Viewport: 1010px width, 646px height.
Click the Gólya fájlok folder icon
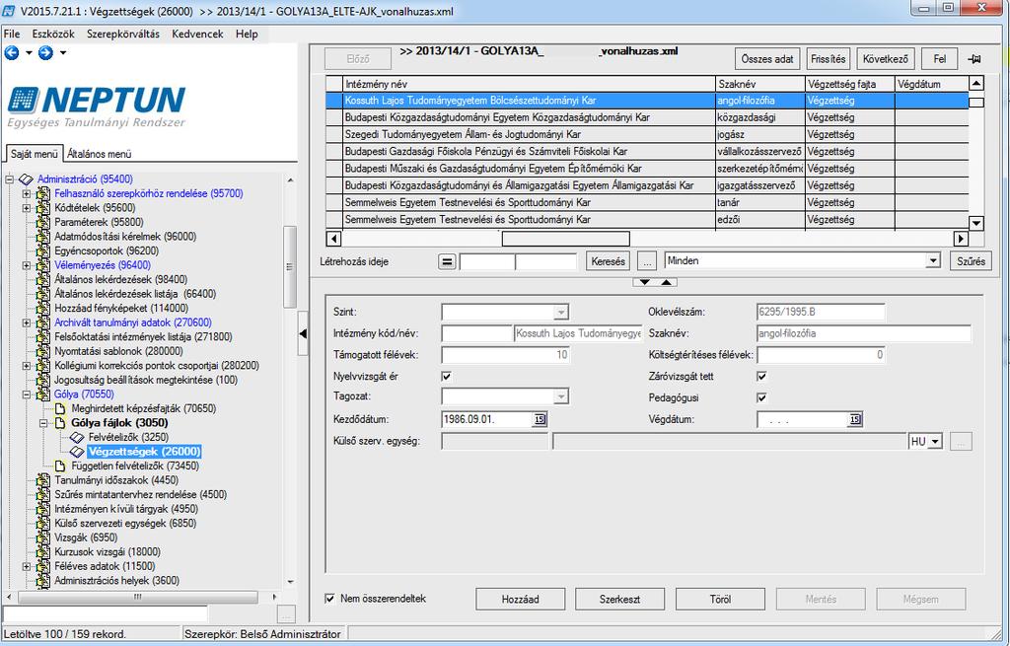click(60, 423)
